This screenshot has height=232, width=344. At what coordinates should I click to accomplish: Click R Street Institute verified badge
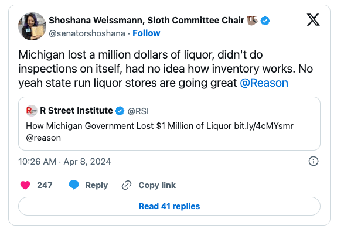(x=120, y=111)
